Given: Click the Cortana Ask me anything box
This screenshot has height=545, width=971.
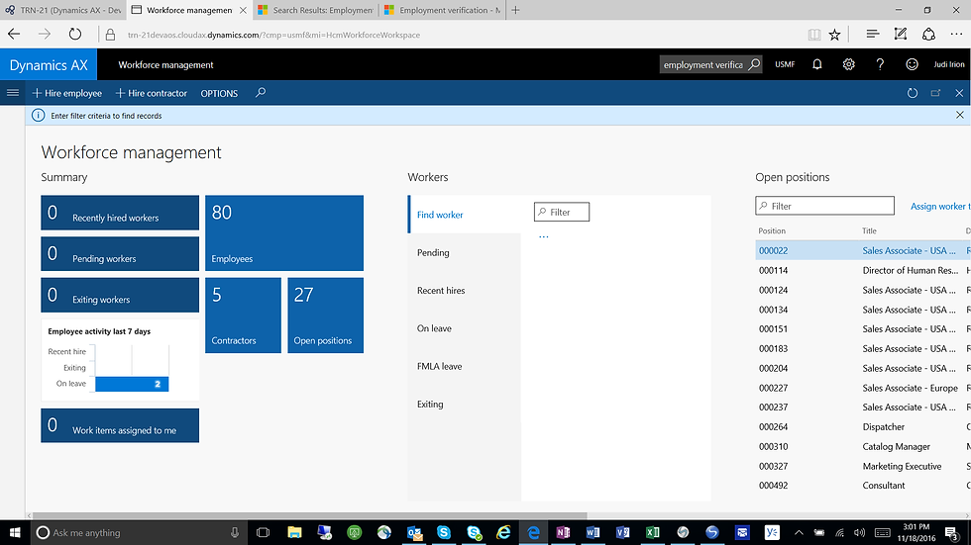Looking at the screenshot, I should (x=140, y=533).
